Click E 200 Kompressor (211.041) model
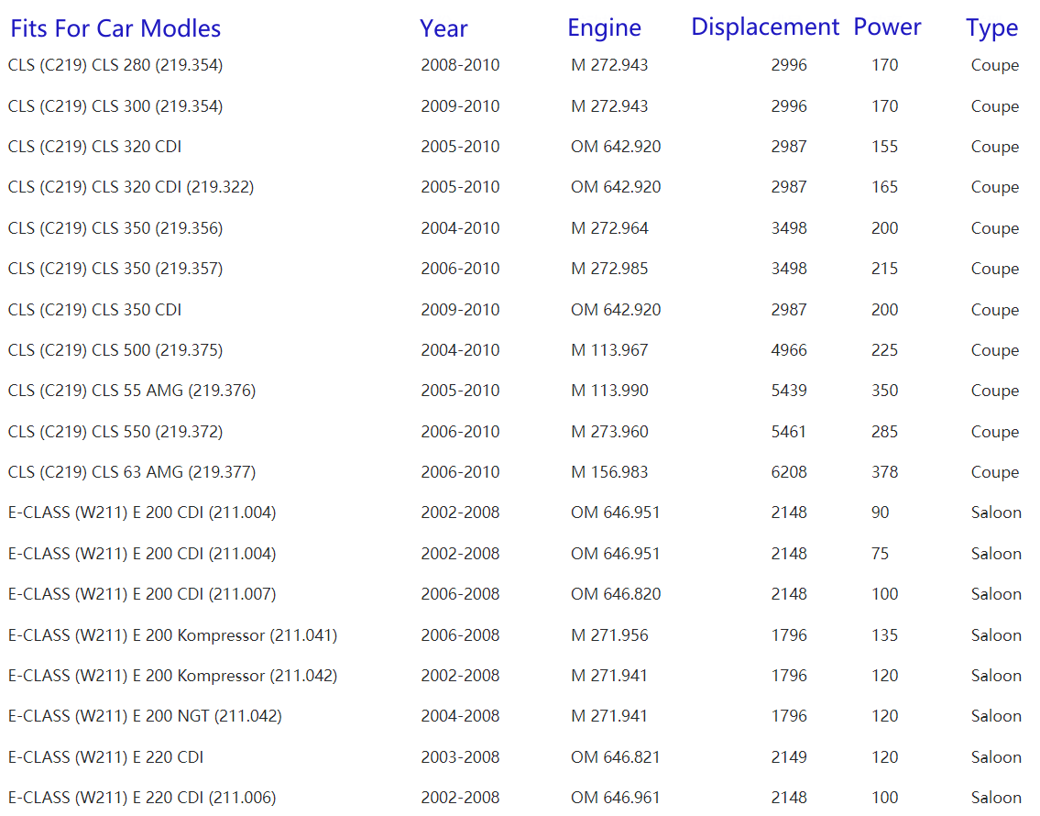Image resolution: width=1040 pixels, height=816 pixels. 172,635
